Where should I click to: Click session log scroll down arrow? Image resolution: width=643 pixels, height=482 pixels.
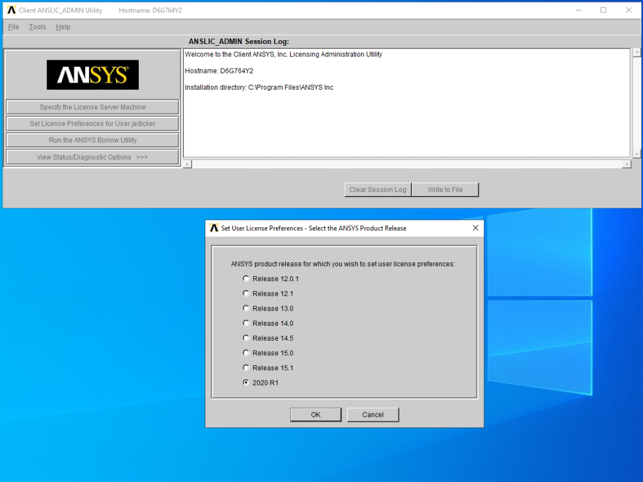pyautogui.click(x=637, y=154)
